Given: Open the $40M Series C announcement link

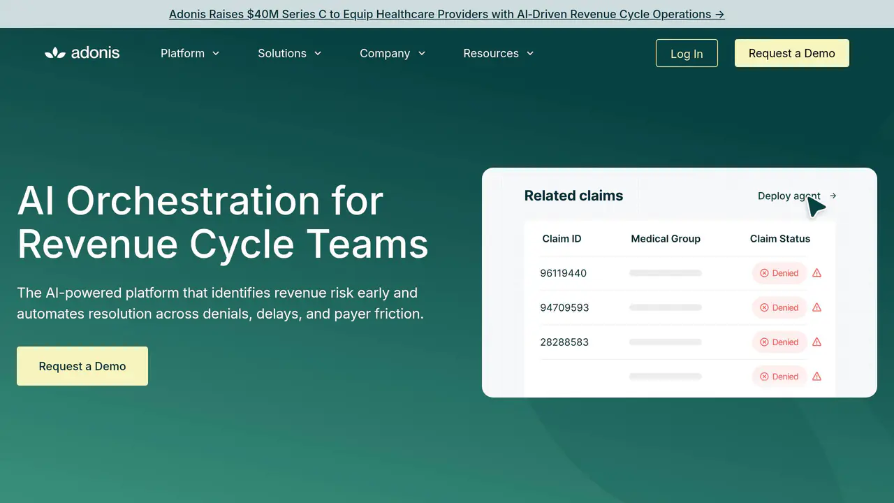Looking at the screenshot, I should pos(447,14).
